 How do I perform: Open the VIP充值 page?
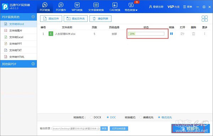pos(173,7)
